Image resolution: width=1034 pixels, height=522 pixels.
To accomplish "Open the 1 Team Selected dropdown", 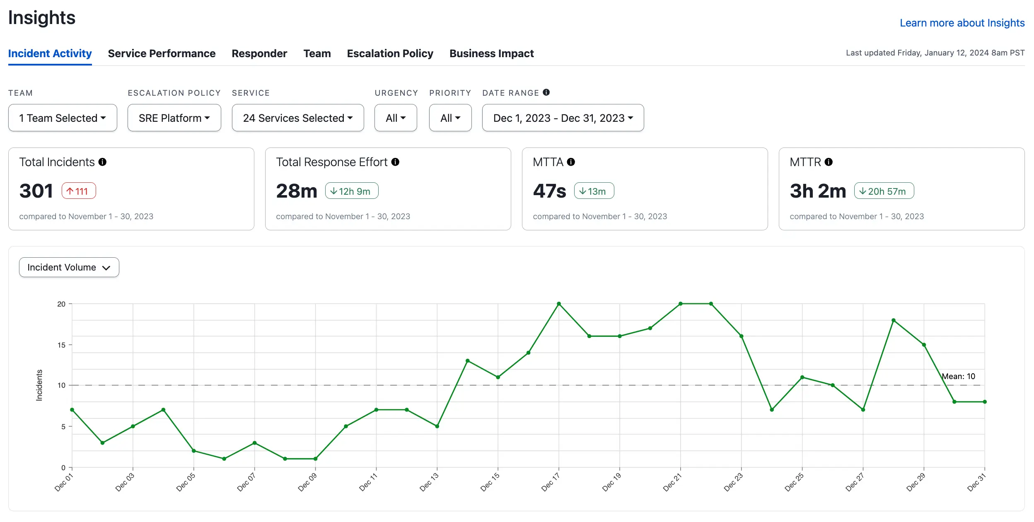I will tap(63, 118).
